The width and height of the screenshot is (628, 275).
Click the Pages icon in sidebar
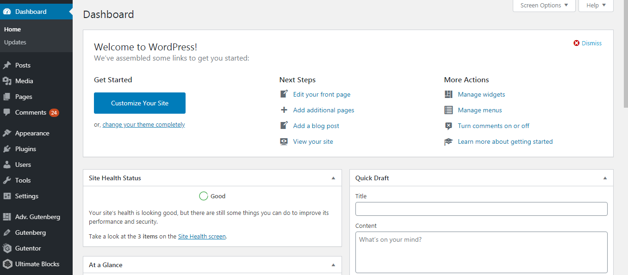pyautogui.click(x=7, y=97)
